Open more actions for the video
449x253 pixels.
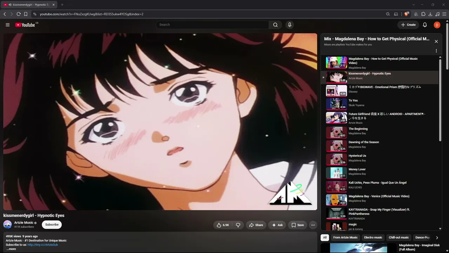click(313, 225)
